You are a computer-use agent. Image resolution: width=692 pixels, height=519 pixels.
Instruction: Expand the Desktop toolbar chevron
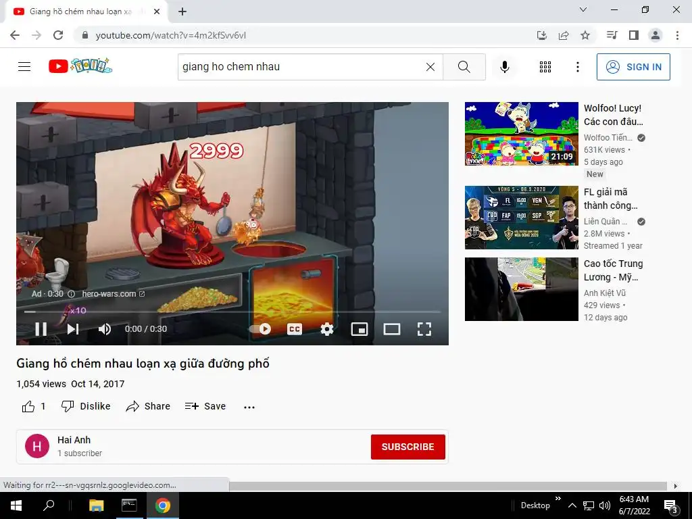558,499
